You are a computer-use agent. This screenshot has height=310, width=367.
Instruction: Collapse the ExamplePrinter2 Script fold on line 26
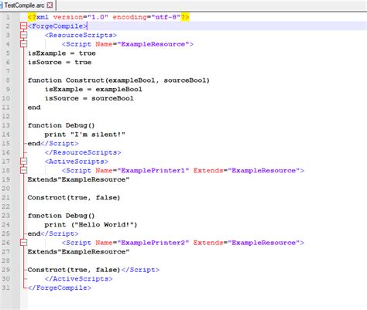tap(23, 243)
